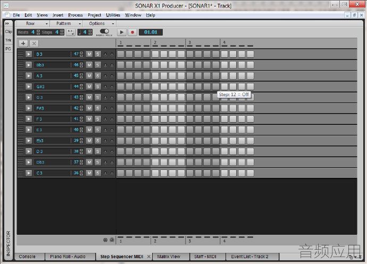
Task: Add a new row with the plus button
Action: coord(23,43)
